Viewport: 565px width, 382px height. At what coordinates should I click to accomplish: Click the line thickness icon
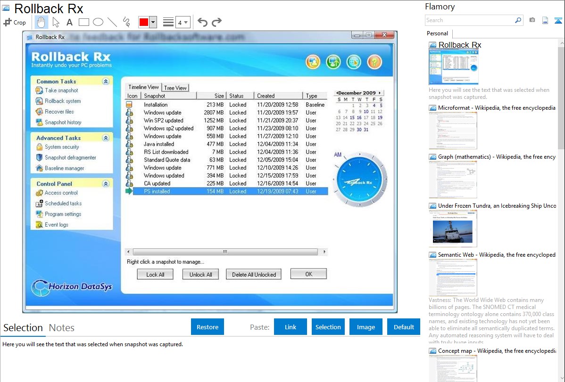(x=168, y=22)
